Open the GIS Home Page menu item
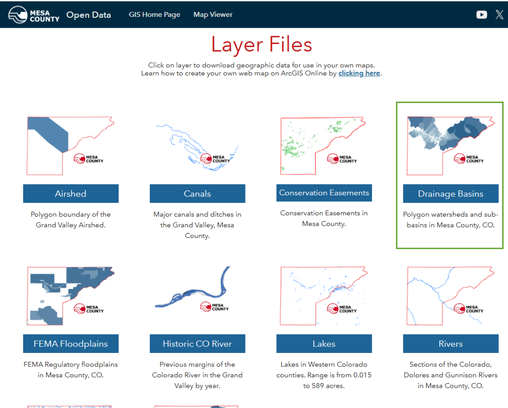Image resolution: width=508 pixels, height=408 pixels. pos(154,14)
